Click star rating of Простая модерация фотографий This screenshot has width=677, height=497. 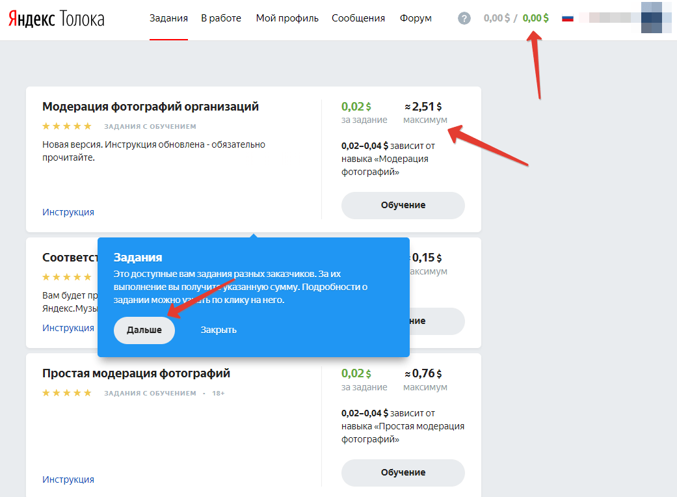[x=67, y=393]
